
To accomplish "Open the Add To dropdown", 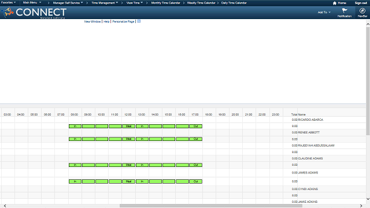I will tap(324, 12).
